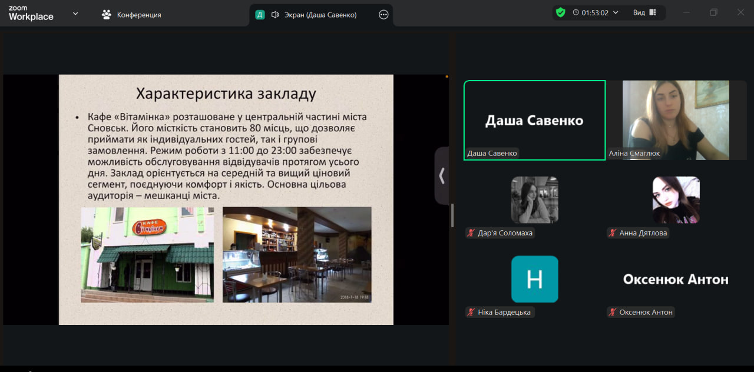Select Аліна Смаглюк video tile
Viewport: 754px width, 372px height.
tap(676, 119)
